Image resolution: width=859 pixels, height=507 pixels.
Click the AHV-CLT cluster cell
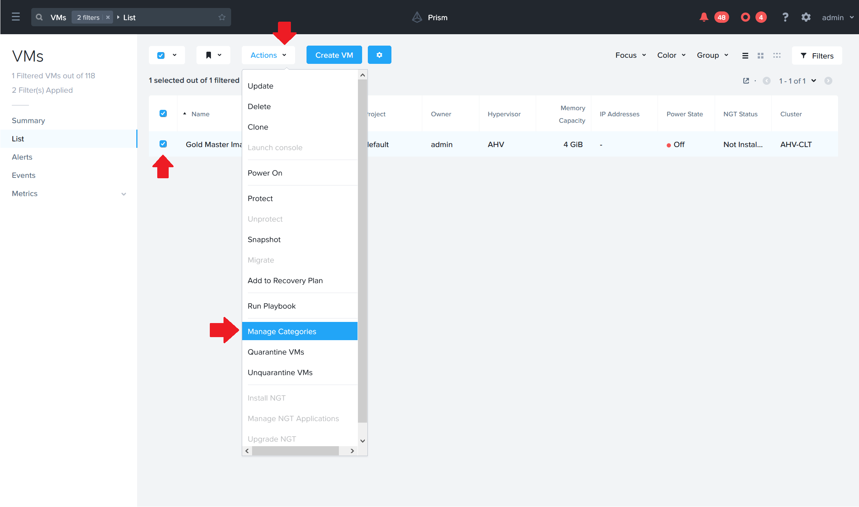[x=796, y=144]
